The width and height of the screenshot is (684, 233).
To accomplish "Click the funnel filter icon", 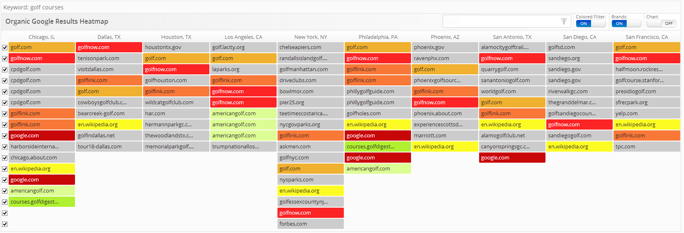I will point(564,21).
